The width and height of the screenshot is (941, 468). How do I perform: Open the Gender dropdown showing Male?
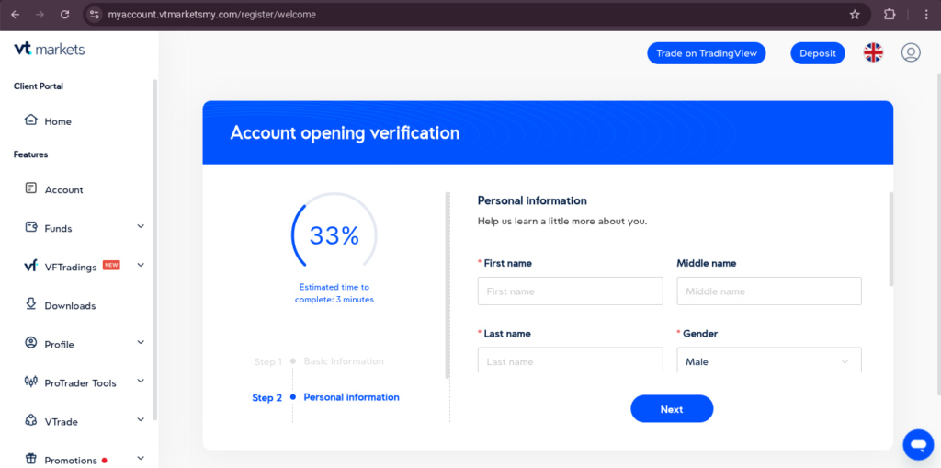(769, 360)
